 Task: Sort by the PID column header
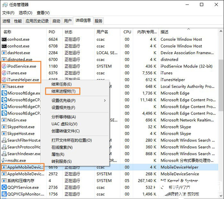[x=55, y=32]
